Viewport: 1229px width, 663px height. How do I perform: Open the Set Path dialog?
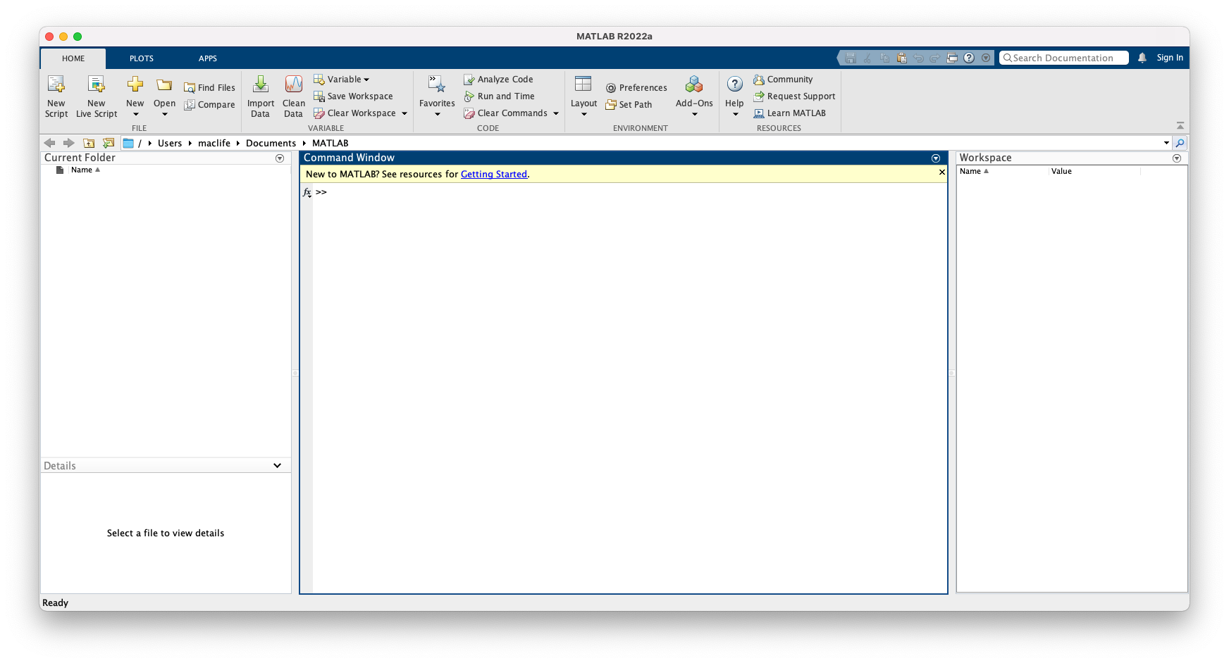[630, 104]
